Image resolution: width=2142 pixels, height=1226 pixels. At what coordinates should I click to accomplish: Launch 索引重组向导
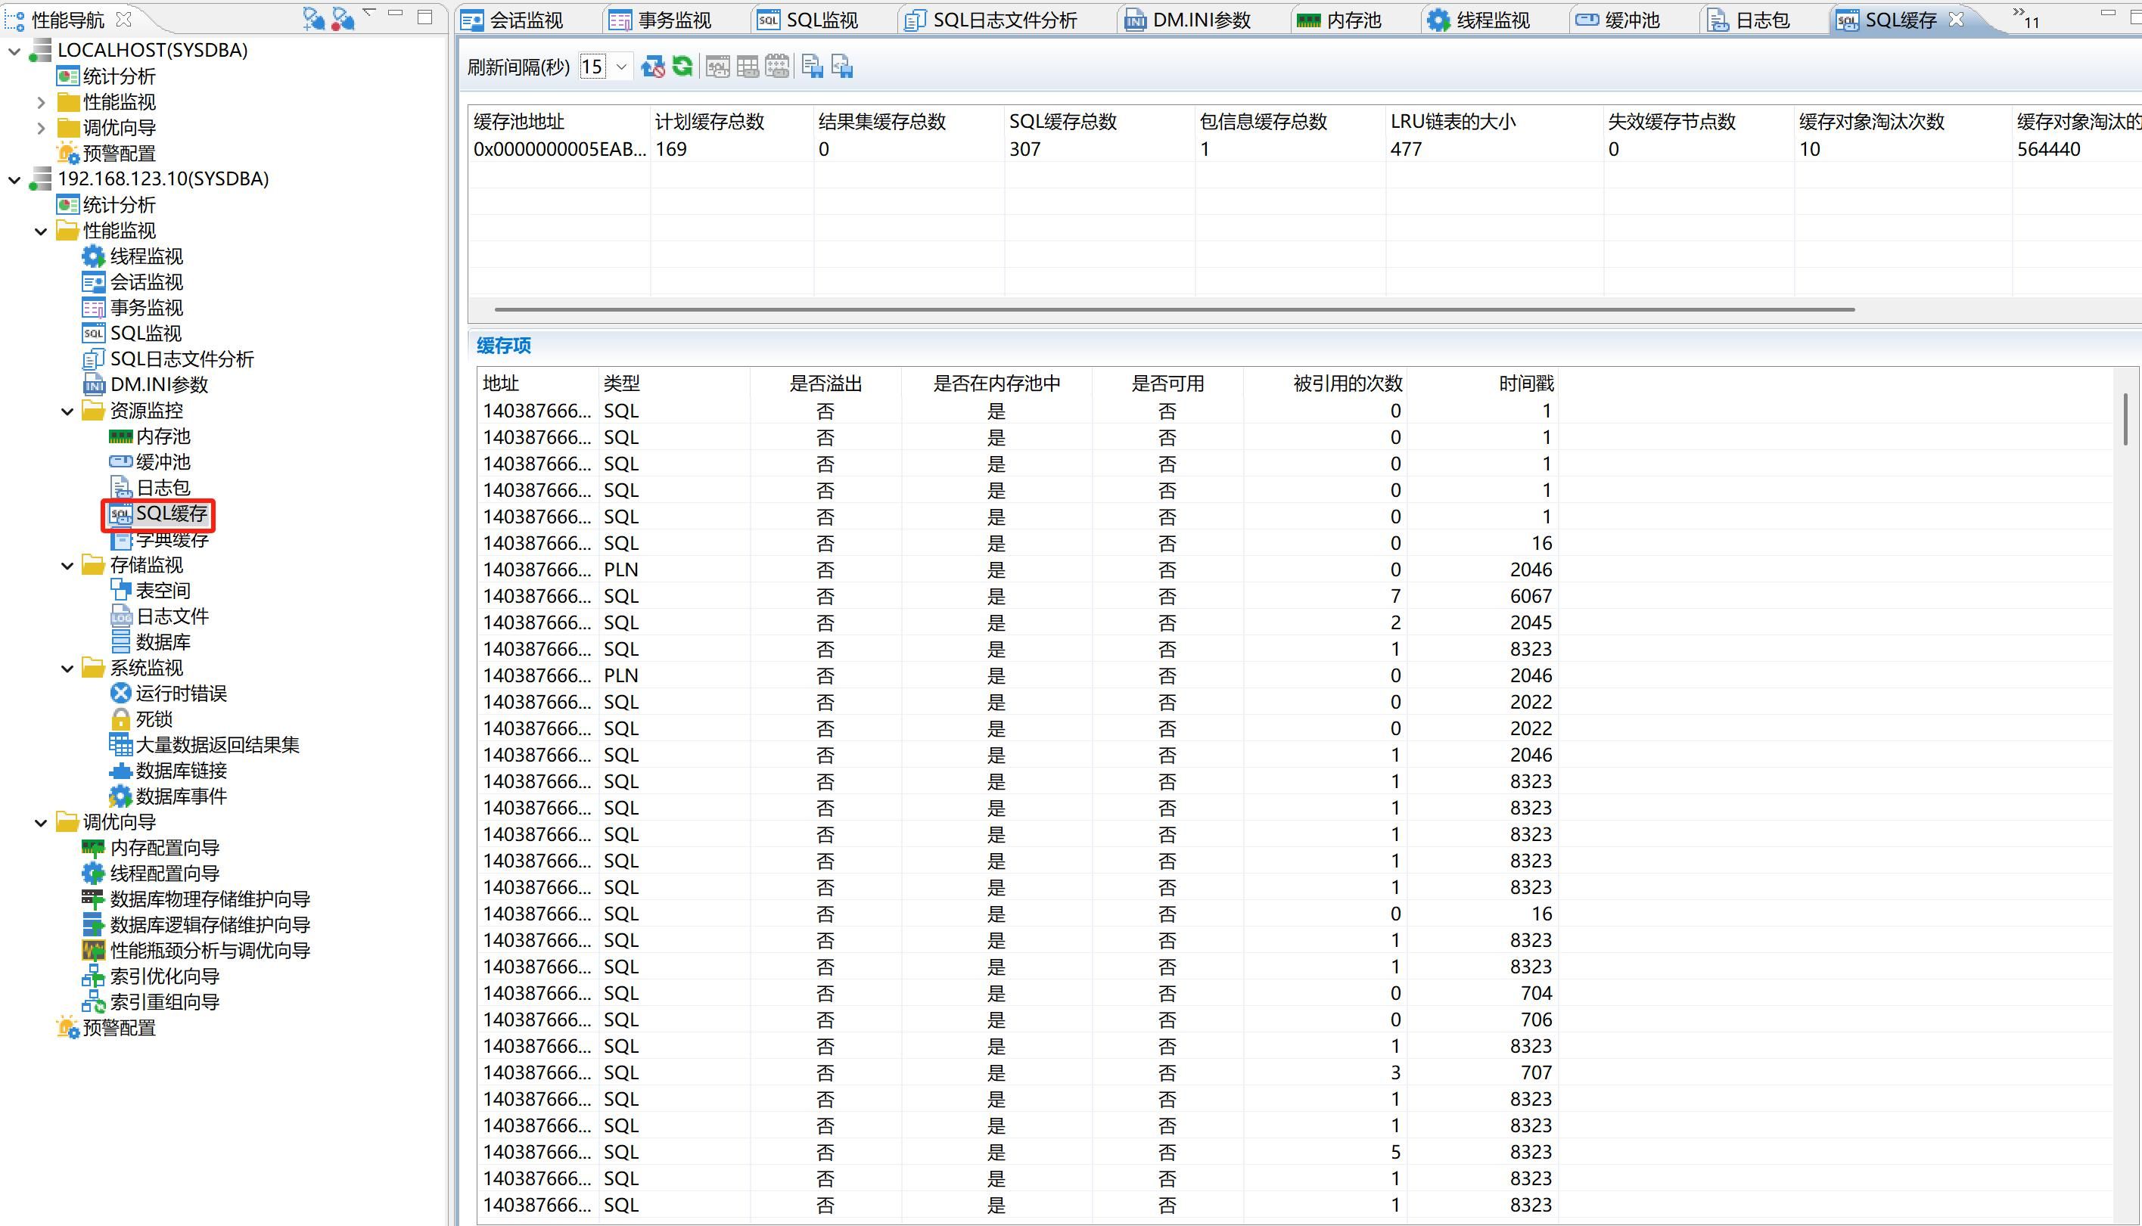click(x=151, y=1002)
